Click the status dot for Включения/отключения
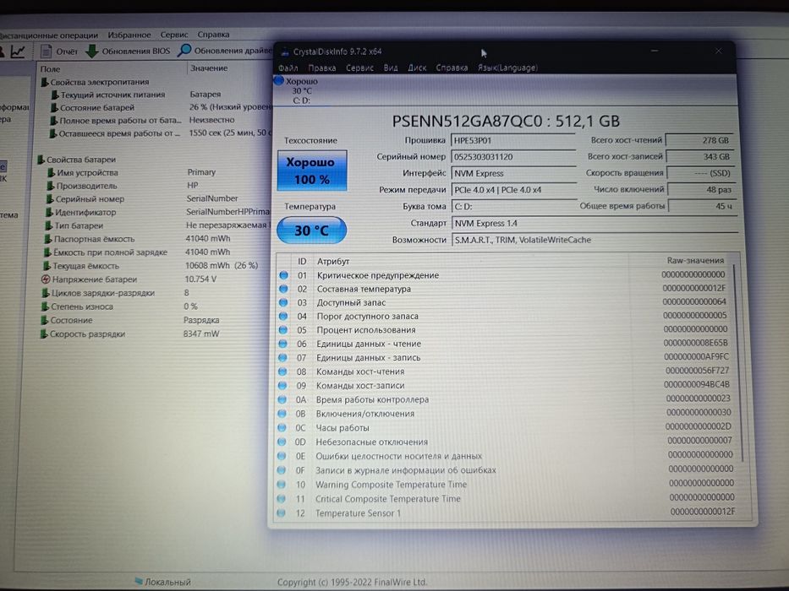 coord(282,414)
